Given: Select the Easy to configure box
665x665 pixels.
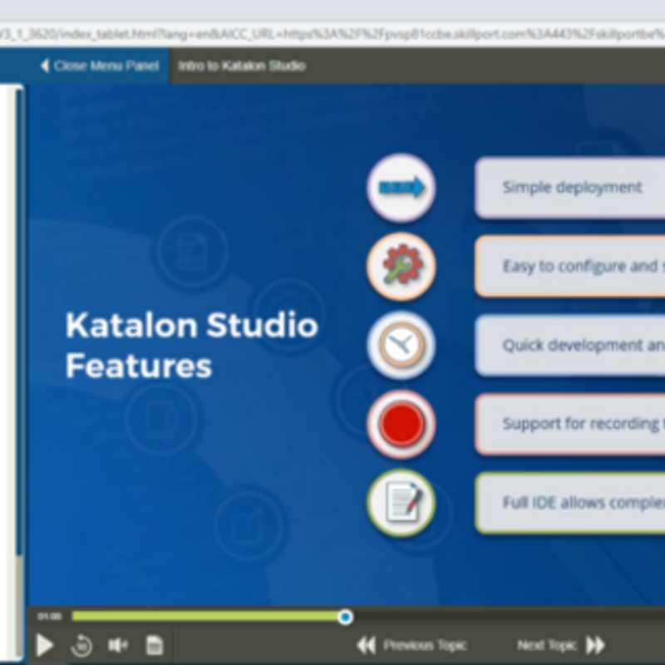Looking at the screenshot, I should pyautogui.click(x=569, y=266).
